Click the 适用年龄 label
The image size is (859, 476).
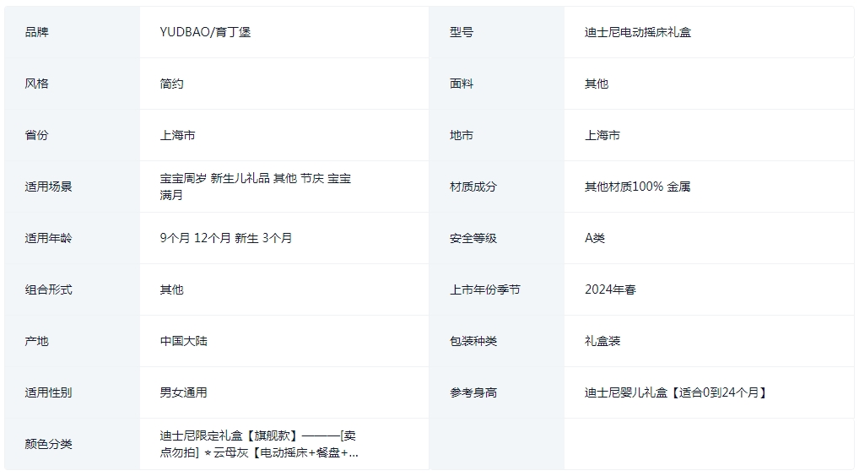click(48, 238)
